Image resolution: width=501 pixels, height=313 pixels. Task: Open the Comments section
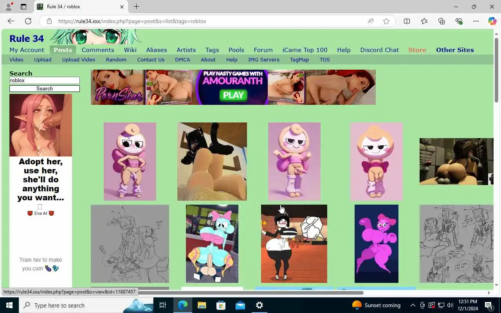pos(98,50)
